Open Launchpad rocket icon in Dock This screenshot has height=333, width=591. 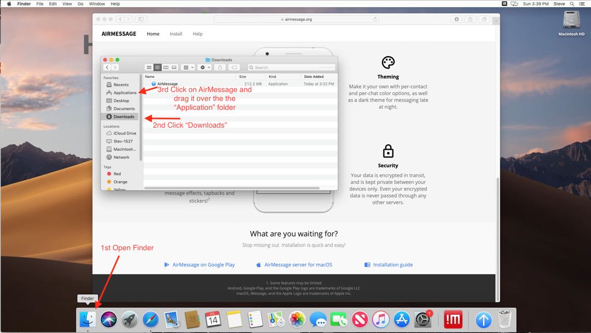(x=130, y=319)
